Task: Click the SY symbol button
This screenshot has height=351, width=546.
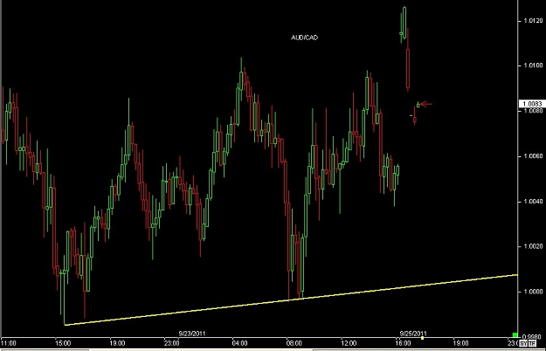Action: coord(523,344)
